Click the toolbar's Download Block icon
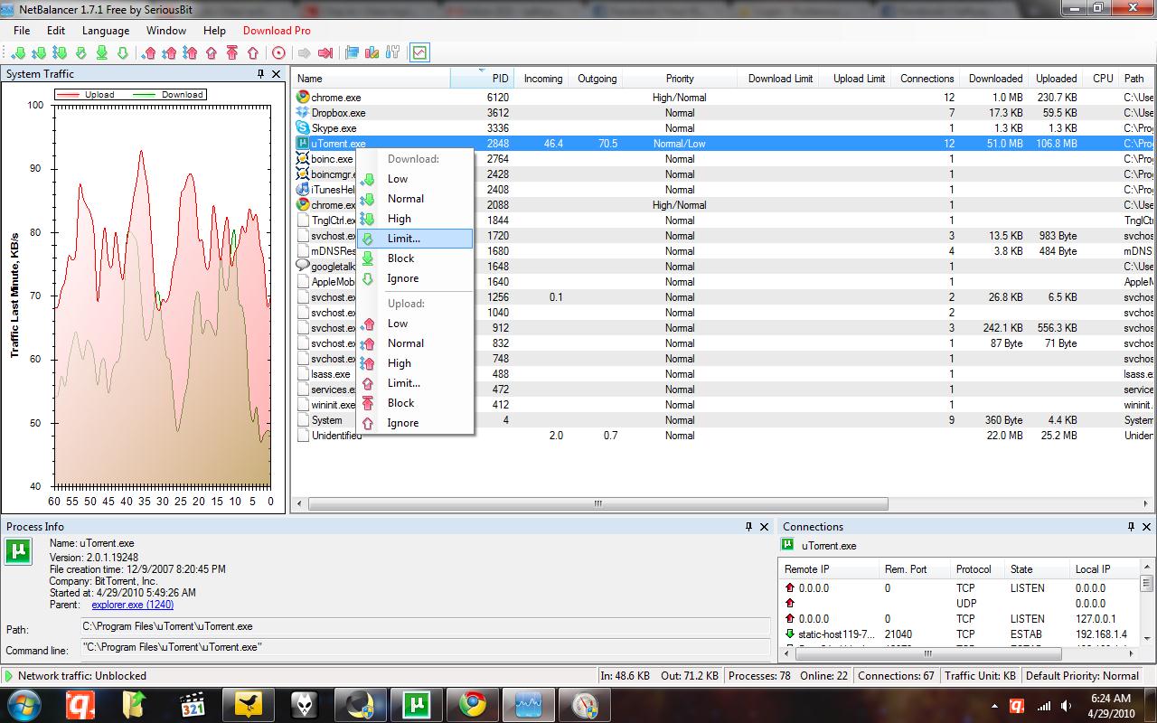The image size is (1157, 723). pyautogui.click(x=102, y=53)
